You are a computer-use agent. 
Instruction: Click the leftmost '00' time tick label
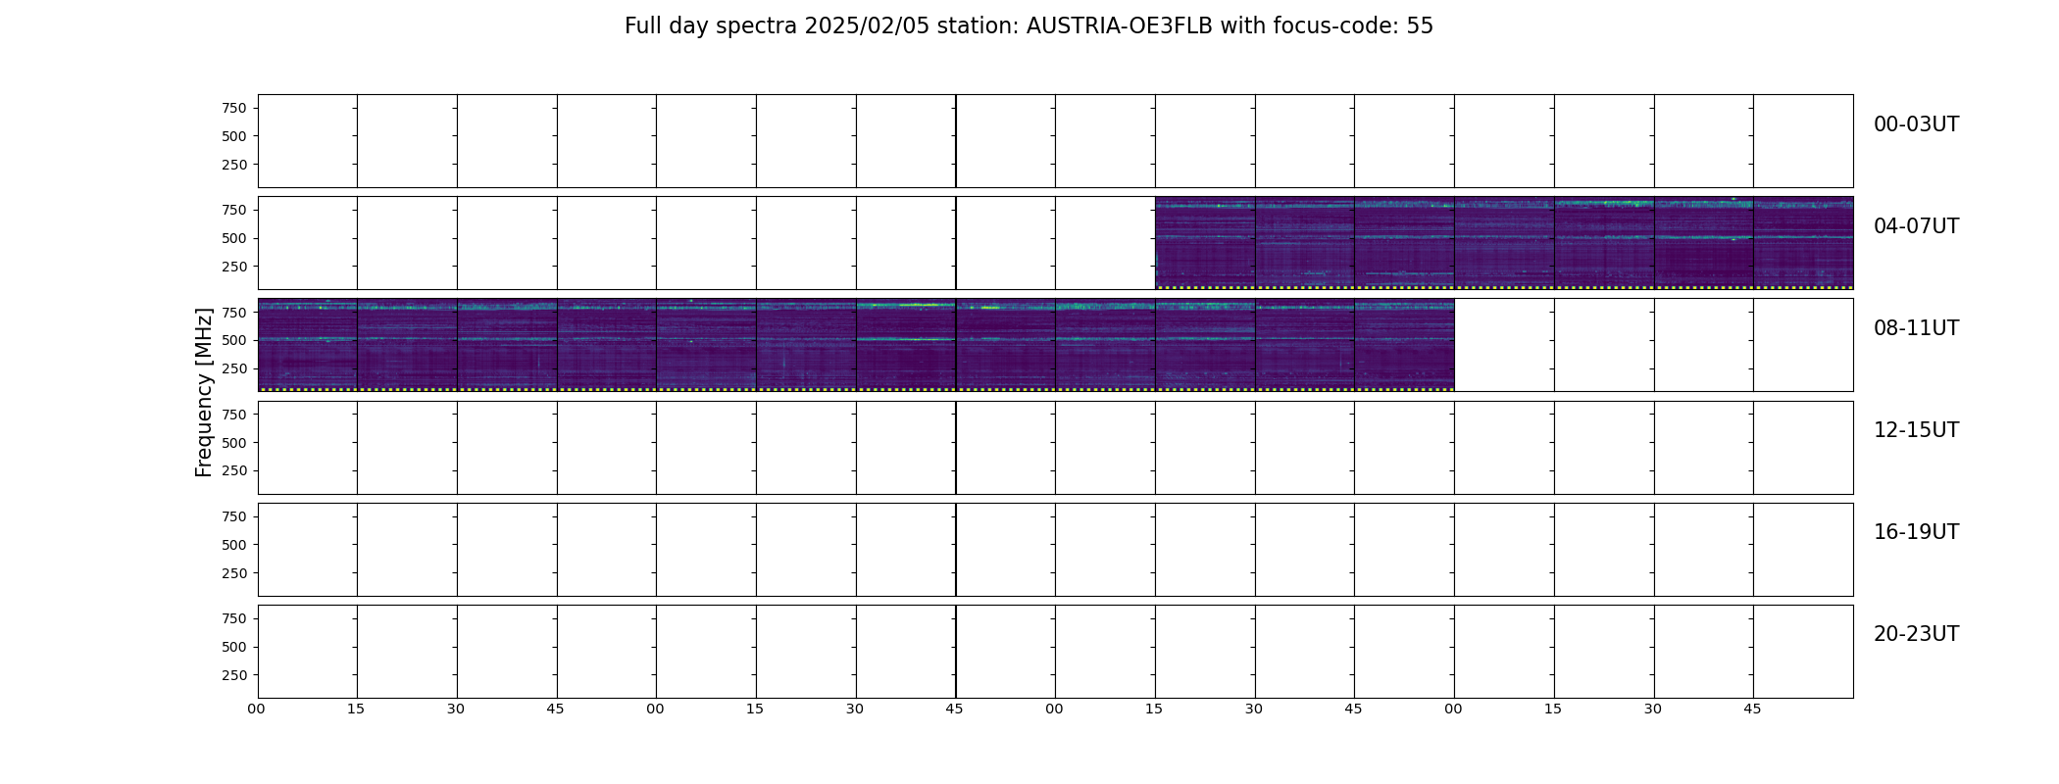(x=256, y=709)
